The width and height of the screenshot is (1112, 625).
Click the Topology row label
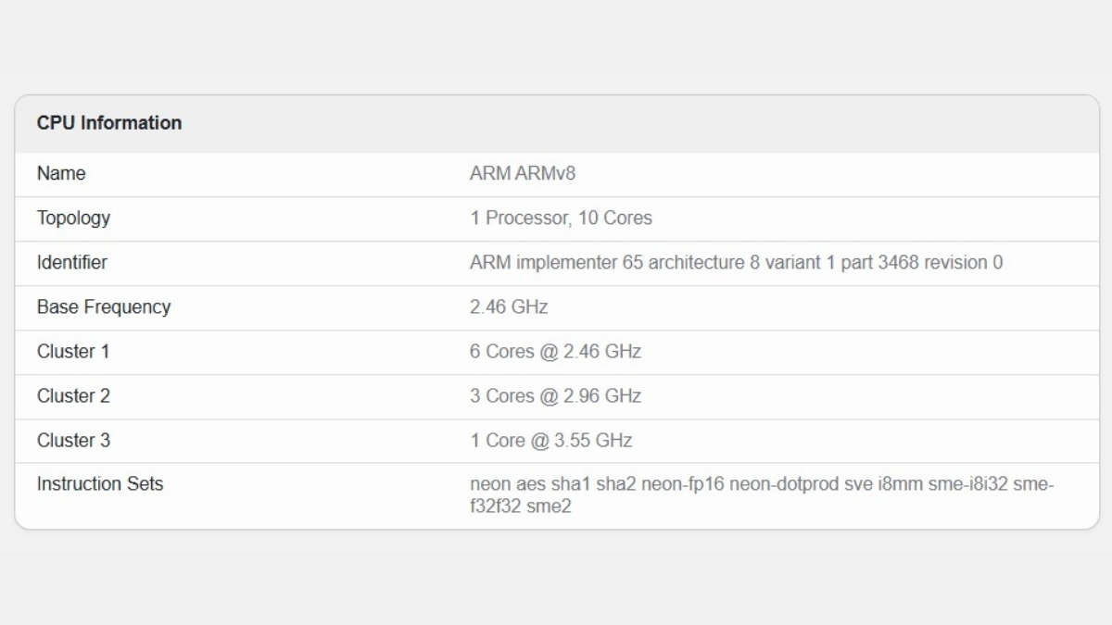73,218
